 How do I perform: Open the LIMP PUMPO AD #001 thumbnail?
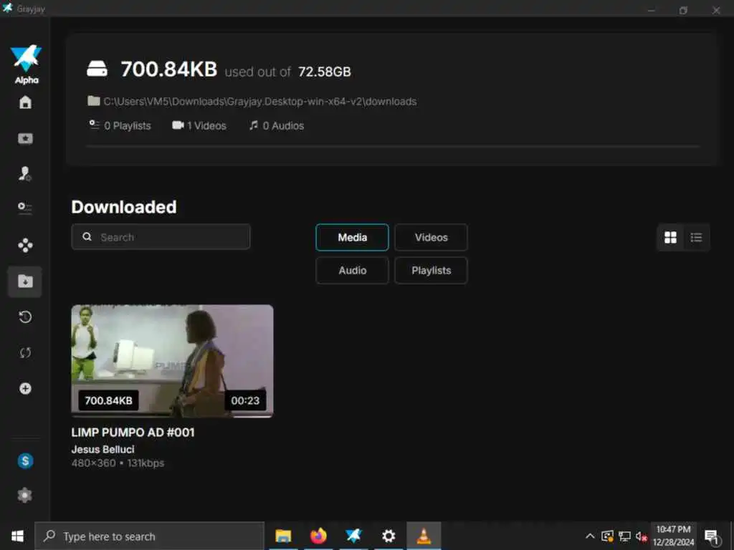click(172, 361)
